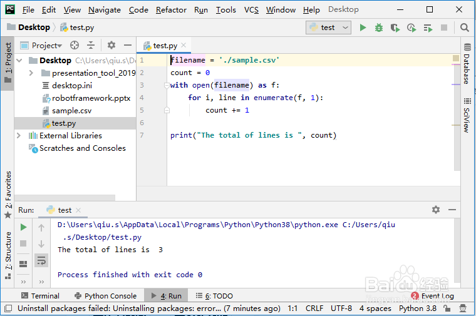
Task: Show more console toolbar actions chevron
Action: [x=41, y=282]
